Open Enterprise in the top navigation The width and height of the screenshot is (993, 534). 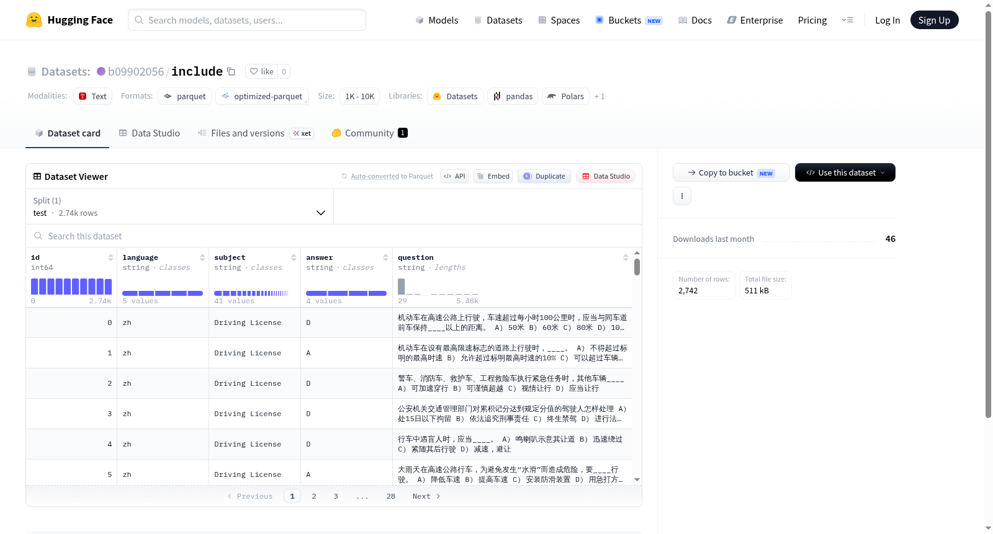click(755, 20)
